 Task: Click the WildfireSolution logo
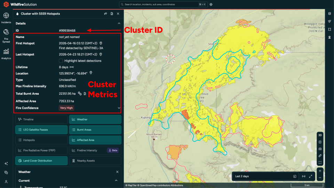tap(20, 4)
